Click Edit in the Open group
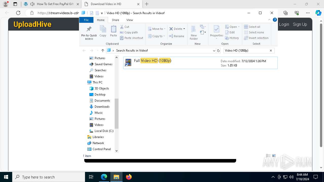324x182 pixels. pyautogui.click(x=230, y=32)
